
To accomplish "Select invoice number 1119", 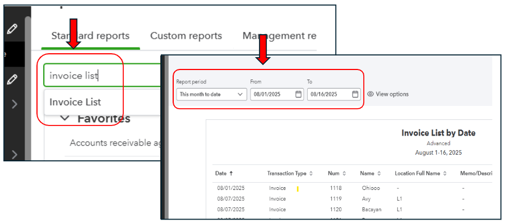I will coord(336,199).
